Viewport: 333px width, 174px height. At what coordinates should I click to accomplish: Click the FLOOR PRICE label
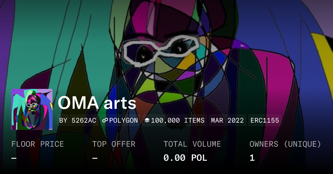pyautogui.click(x=37, y=144)
